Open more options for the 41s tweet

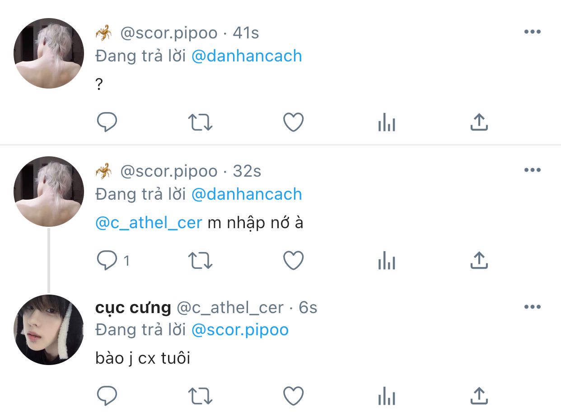pyautogui.click(x=533, y=32)
